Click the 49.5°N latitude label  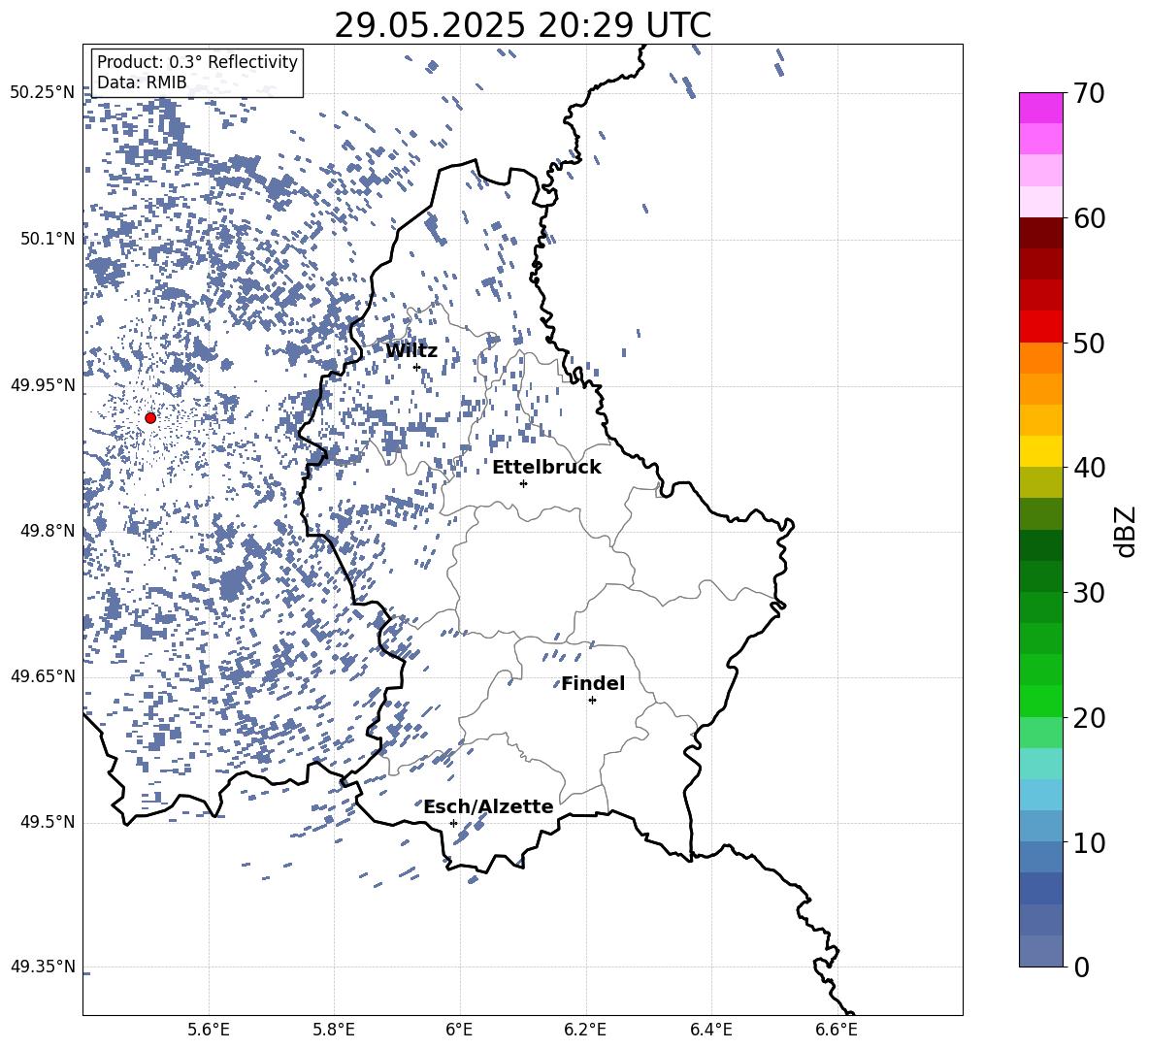pyautogui.click(x=48, y=823)
